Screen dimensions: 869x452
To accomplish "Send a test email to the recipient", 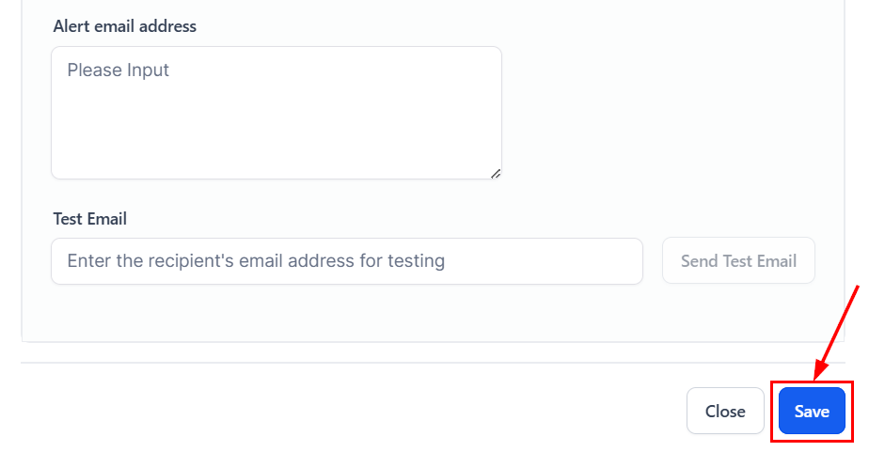I will click(738, 260).
